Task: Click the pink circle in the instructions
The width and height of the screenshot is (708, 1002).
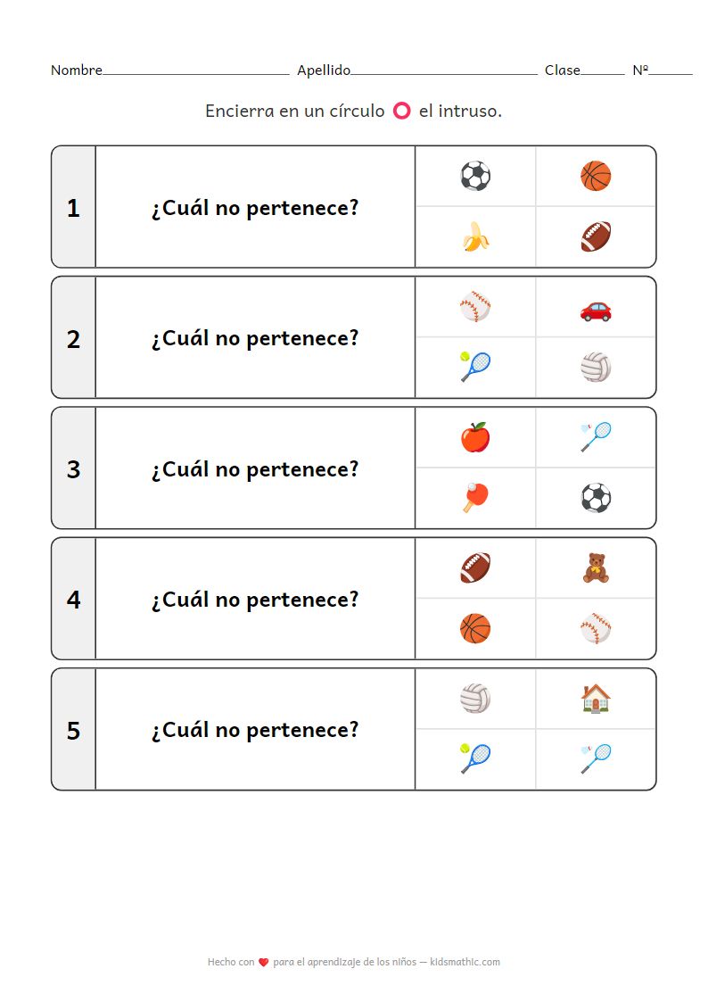Action: click(402, 112)
